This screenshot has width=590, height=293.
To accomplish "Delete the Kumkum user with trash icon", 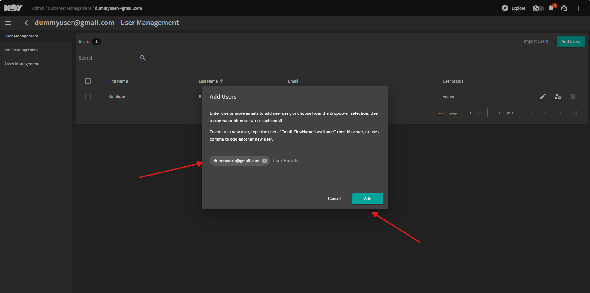I will click(573, 96).
